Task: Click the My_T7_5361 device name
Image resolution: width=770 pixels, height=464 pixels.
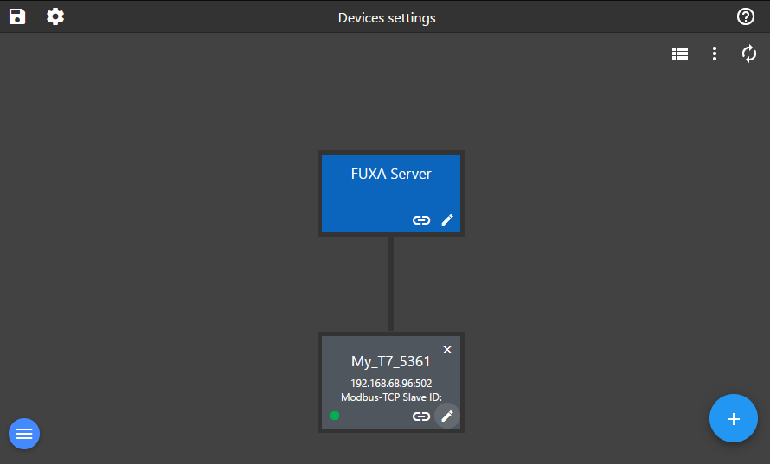Action: coord(390,362)
